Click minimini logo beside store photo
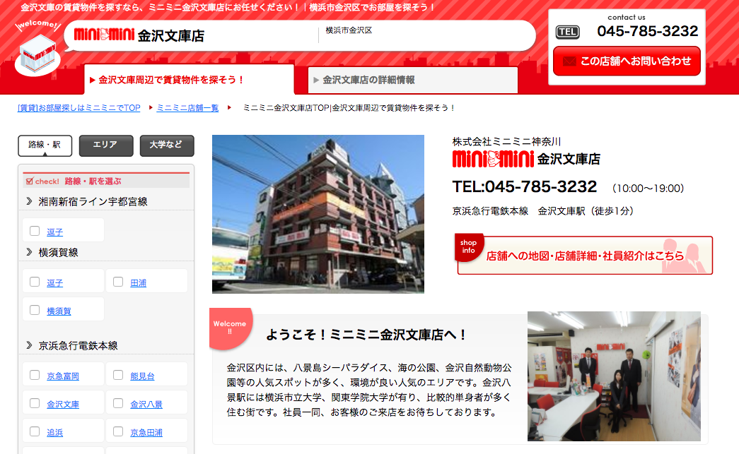739x454 pixels. [x=493, y=159]
